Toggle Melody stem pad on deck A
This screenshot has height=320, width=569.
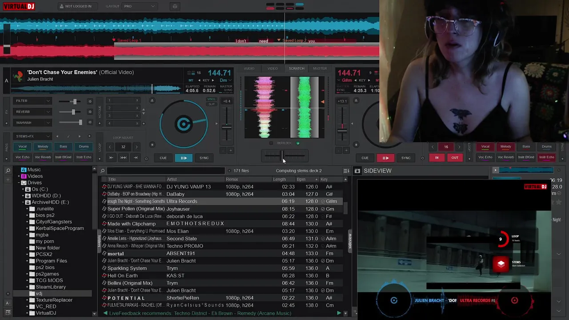(x=43, y=147)
